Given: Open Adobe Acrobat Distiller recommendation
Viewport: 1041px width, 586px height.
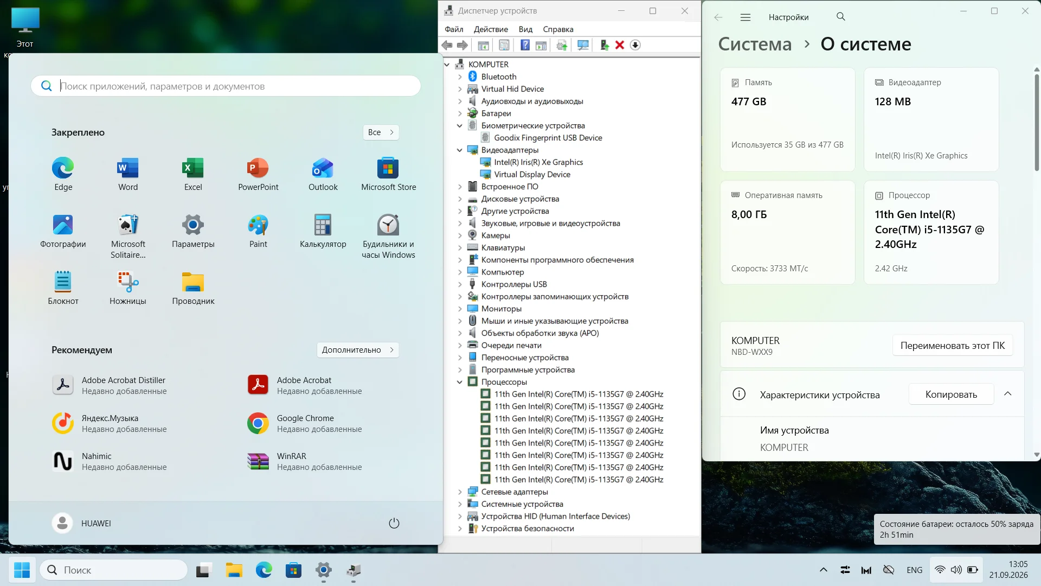Looking at the screenshot, I should coord(110,385).
